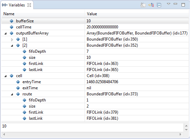Collapse the cell variable node

click(x=5, y=76)
